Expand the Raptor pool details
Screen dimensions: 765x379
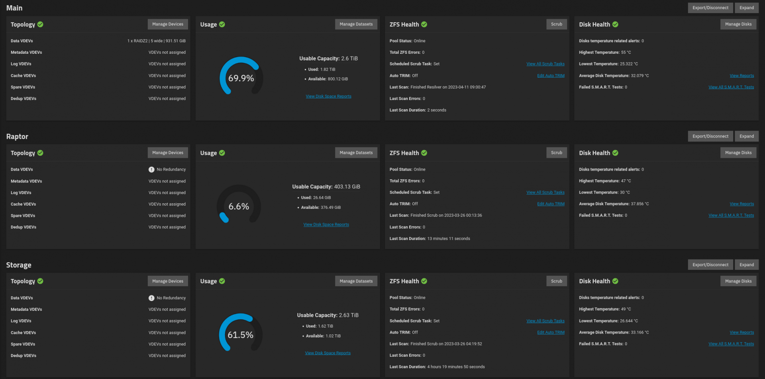pos(746,136)
